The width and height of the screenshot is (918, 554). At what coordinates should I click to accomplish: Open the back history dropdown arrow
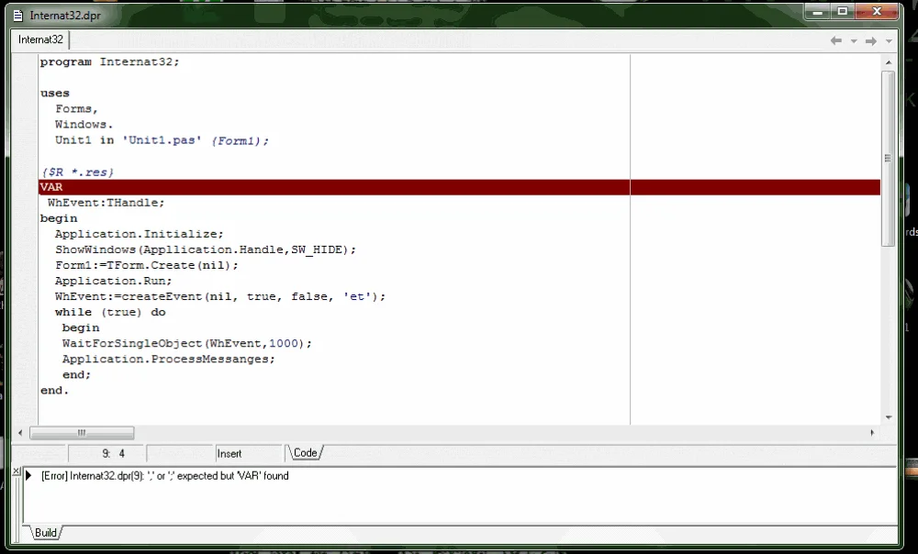[x=854, y=41]
